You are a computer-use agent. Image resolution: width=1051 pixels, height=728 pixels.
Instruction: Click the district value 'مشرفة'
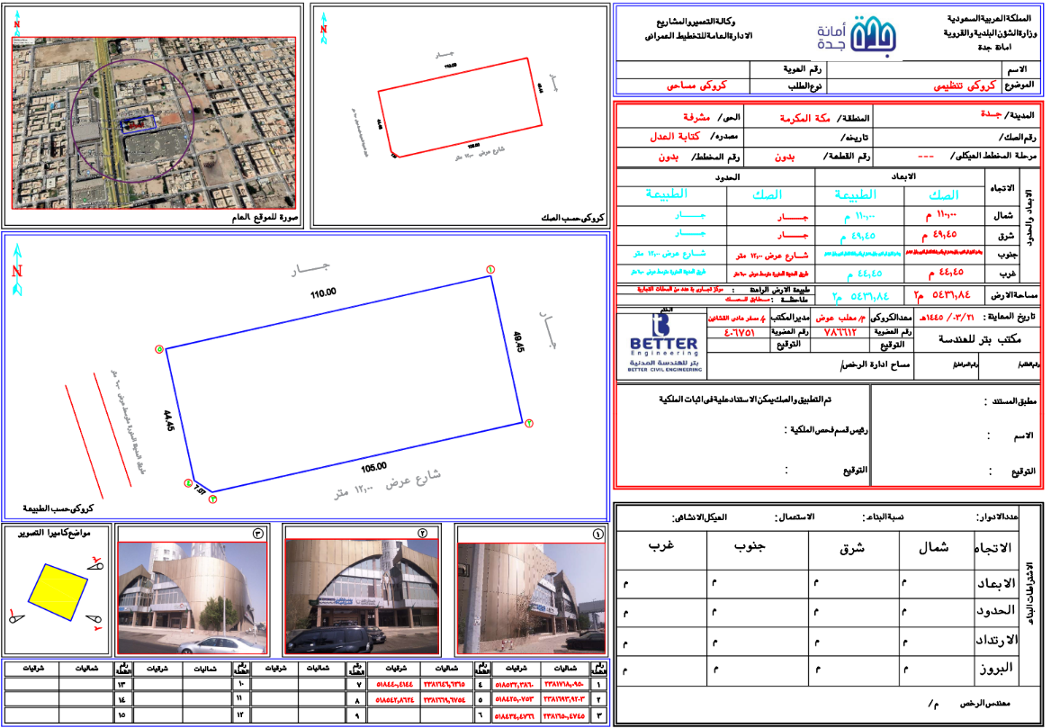[696, 117]
